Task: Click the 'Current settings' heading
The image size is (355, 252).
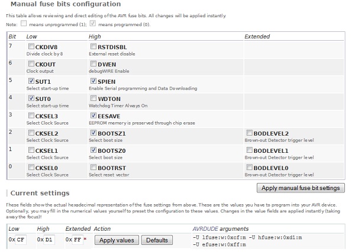Action: pyautogui.click(x=40, y=193)
